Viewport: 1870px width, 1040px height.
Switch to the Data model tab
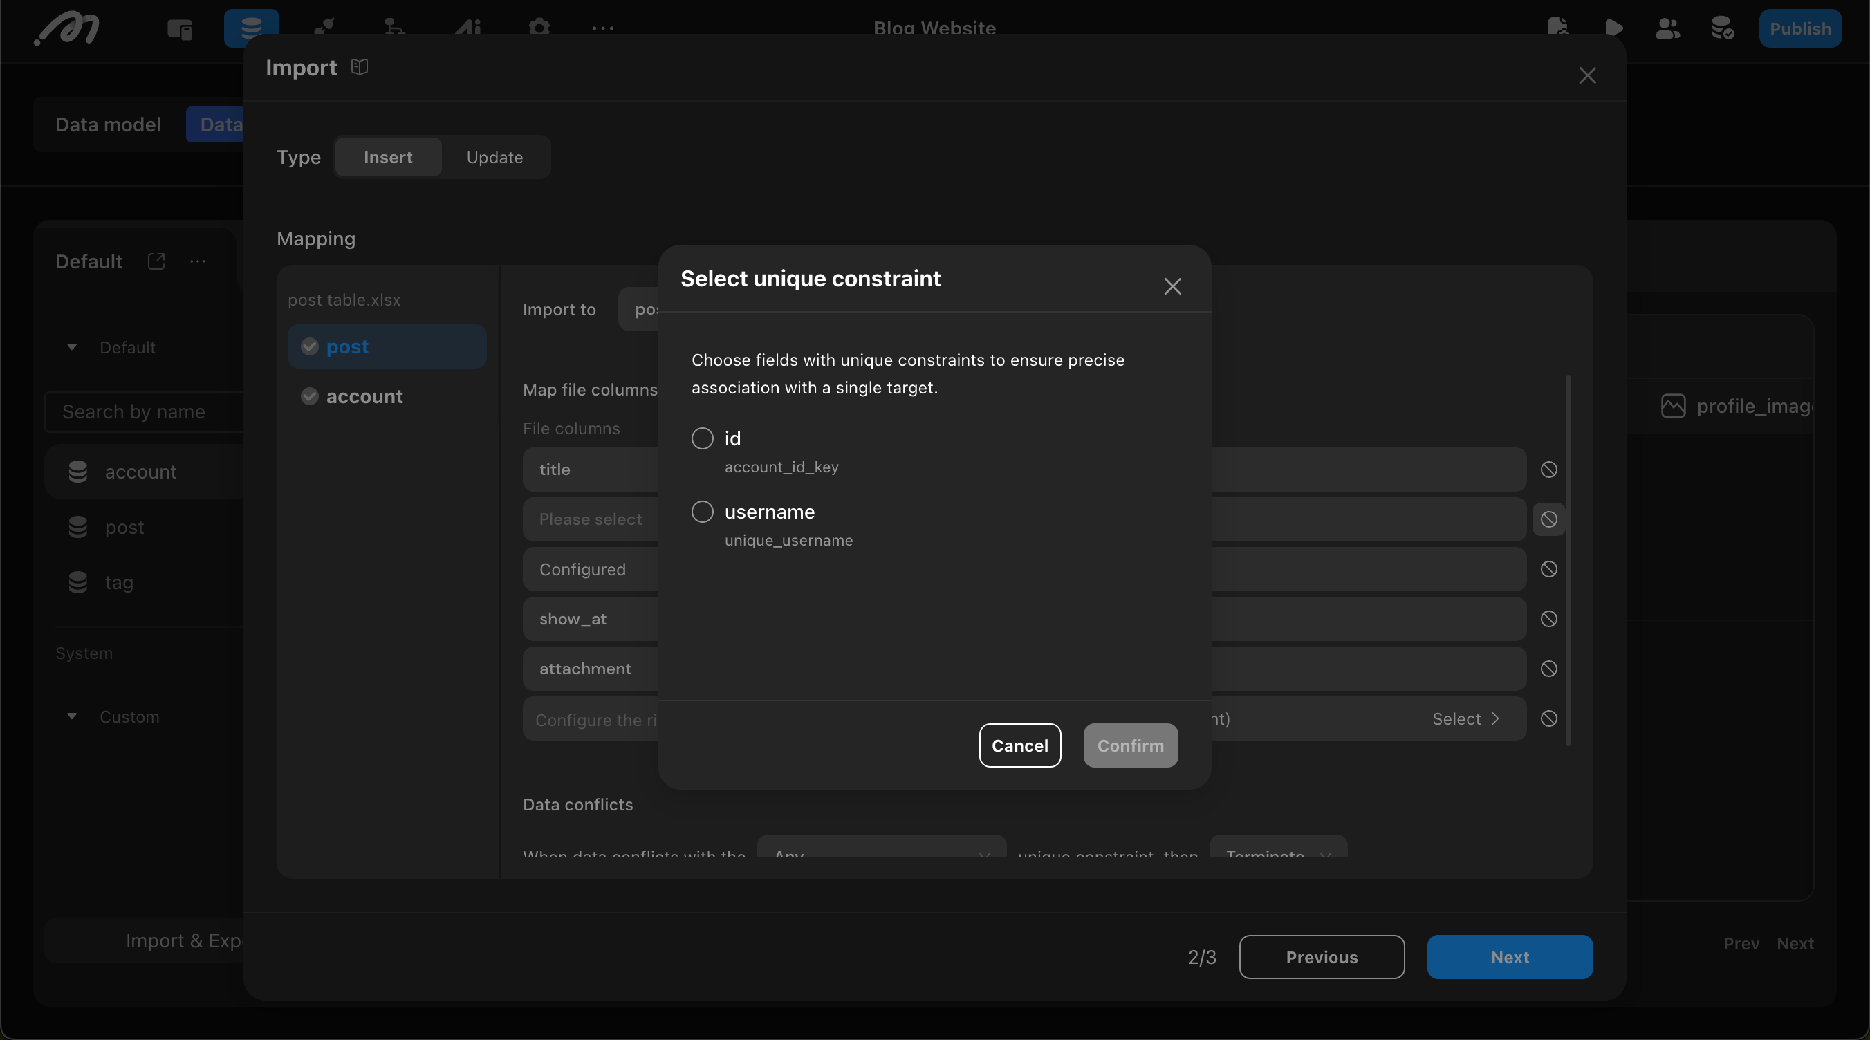(x=107, y=125)
